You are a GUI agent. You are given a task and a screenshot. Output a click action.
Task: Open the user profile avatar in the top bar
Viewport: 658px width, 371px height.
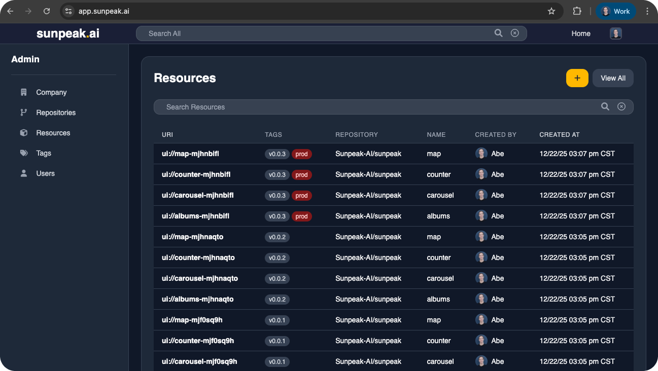click(x=615, y=33)
